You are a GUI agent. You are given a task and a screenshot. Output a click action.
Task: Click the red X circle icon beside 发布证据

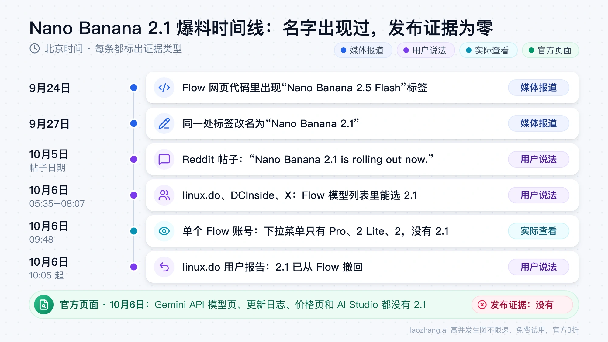pos(482,305)
